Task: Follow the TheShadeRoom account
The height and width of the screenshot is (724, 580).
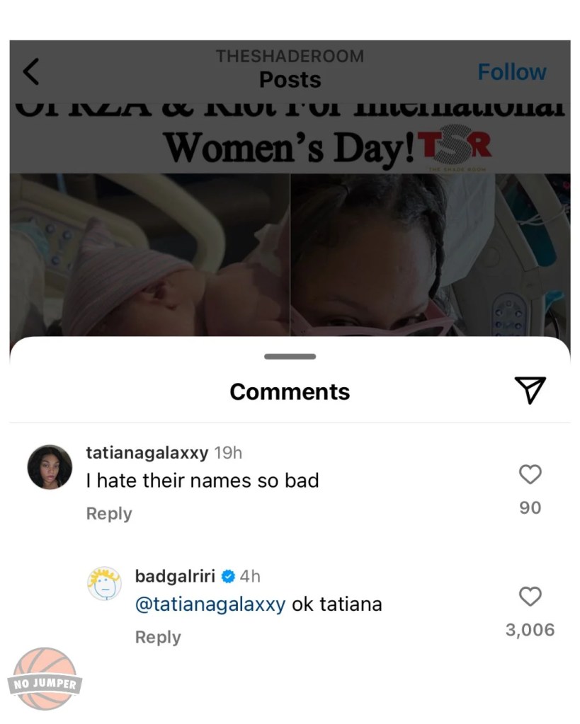Action: (x=511, y=72)
